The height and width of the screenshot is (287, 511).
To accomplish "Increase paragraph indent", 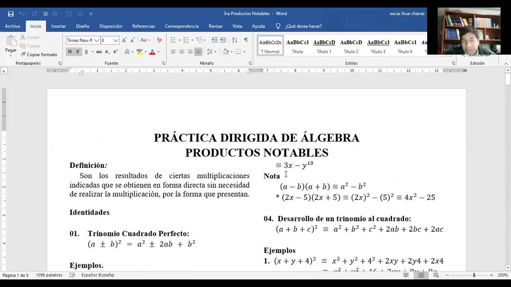I will pyautogui.click(x=223, y=40).
